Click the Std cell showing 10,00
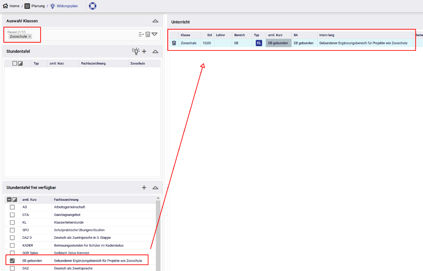This screenshot has height=271, width=423. pyautogui.click(x=206, y=43)
